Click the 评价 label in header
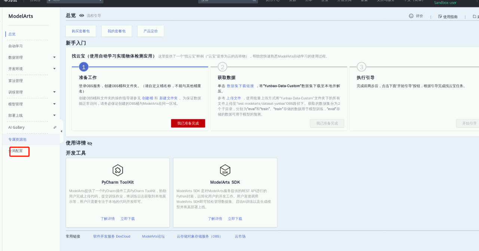479x251 pixels. point(419,16)
